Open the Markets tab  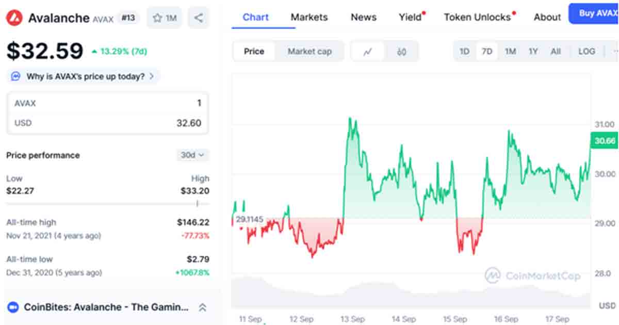click(x=309, y=17)
